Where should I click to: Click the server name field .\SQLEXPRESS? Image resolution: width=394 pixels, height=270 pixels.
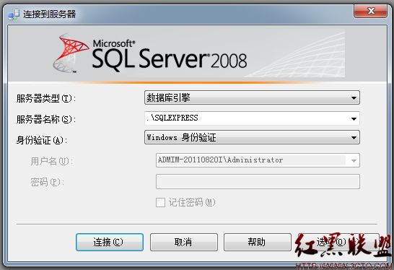[x=252, y=118]
